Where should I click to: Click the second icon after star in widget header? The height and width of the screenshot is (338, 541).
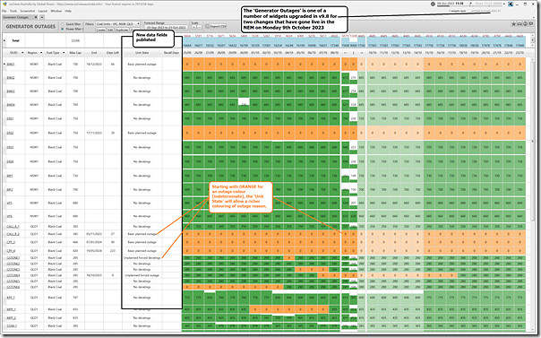click(x=520, y=24)
